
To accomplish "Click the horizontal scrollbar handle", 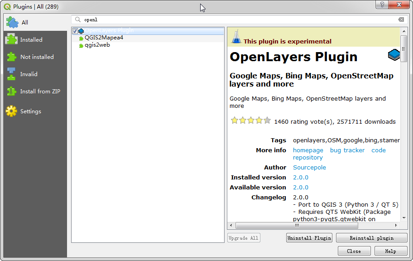I will tap(297, 225).
